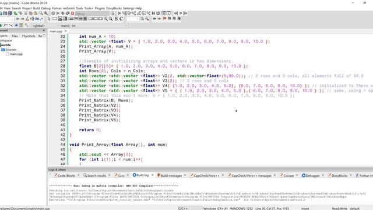
Task: Close the main.cpp editor tab
Action: tap(66, 31)
